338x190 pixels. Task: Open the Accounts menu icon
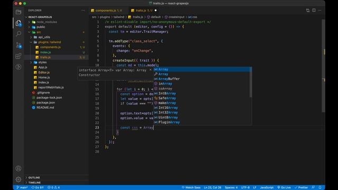coord(18,168)
